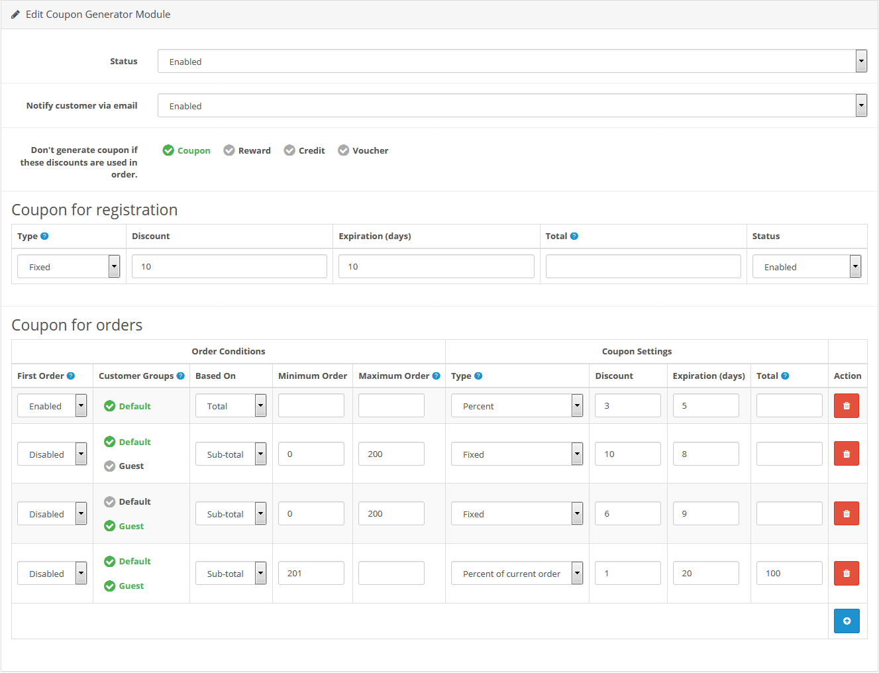Add a new order coupon row
The image size is (879, 673).
[847, 621]
